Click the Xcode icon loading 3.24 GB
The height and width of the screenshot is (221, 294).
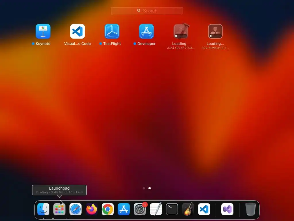181,31
